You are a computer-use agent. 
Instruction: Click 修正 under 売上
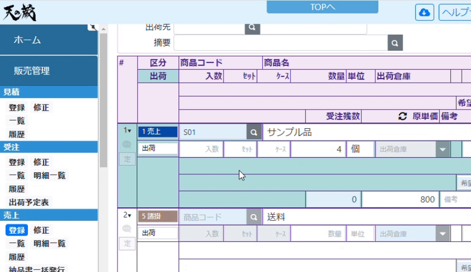click(41, 230)
